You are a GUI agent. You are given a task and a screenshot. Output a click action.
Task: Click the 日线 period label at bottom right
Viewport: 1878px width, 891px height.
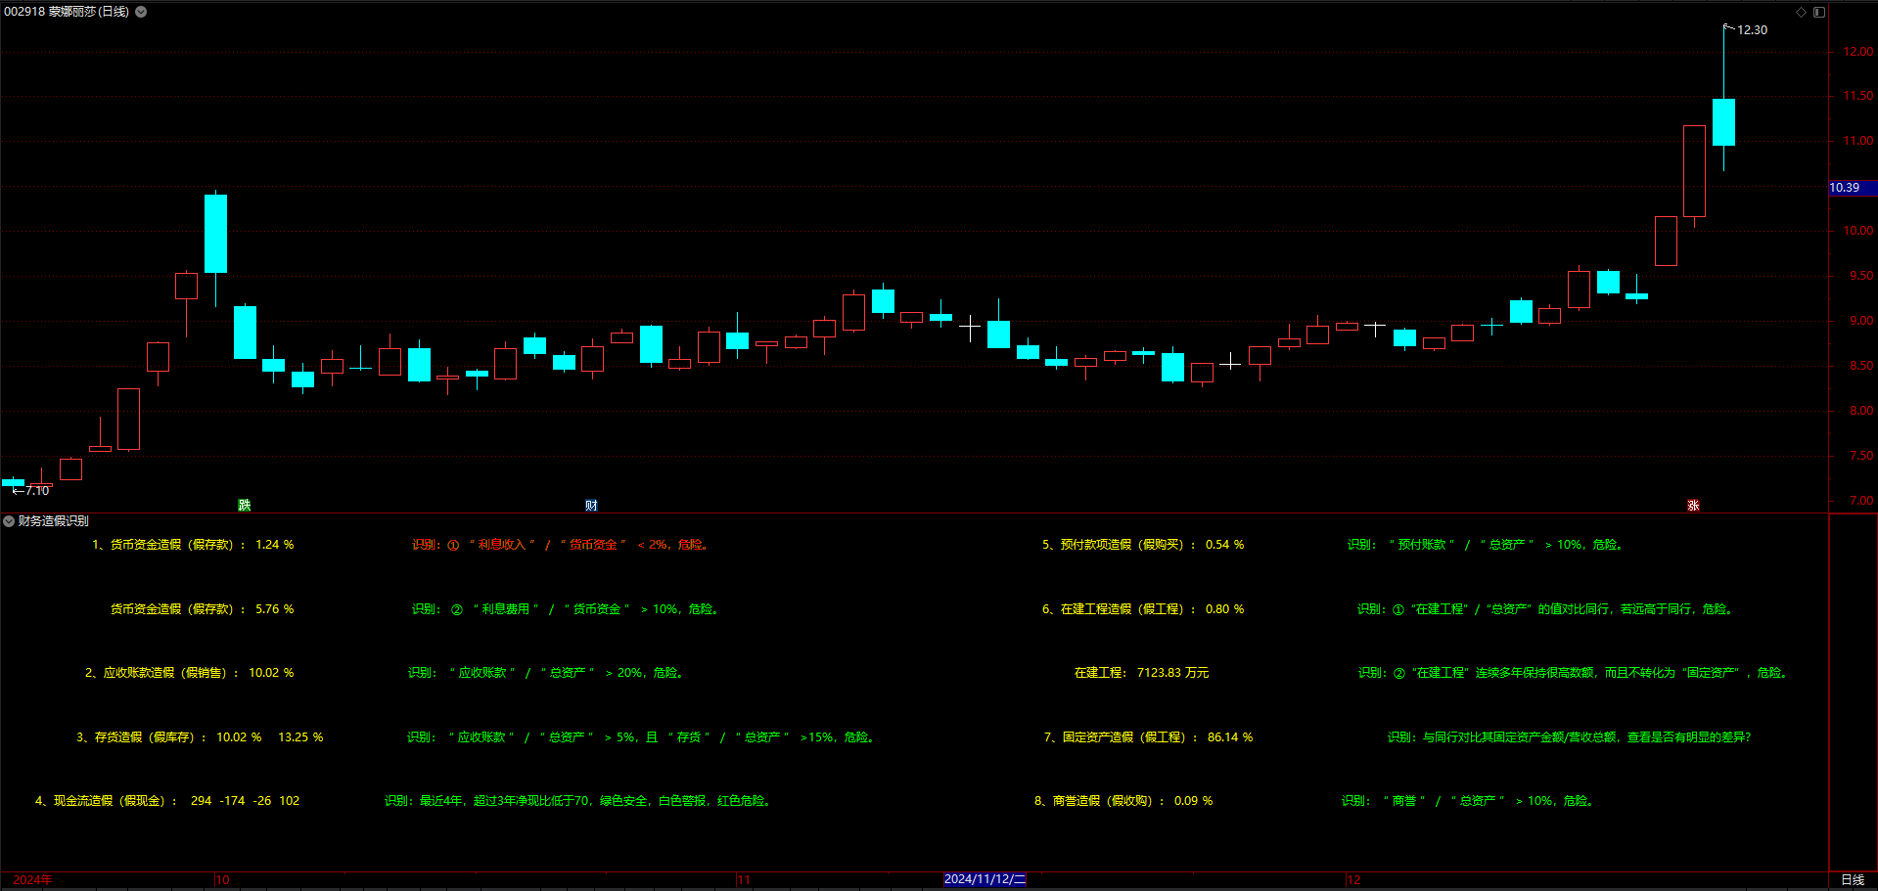(x=1853, y=880)
